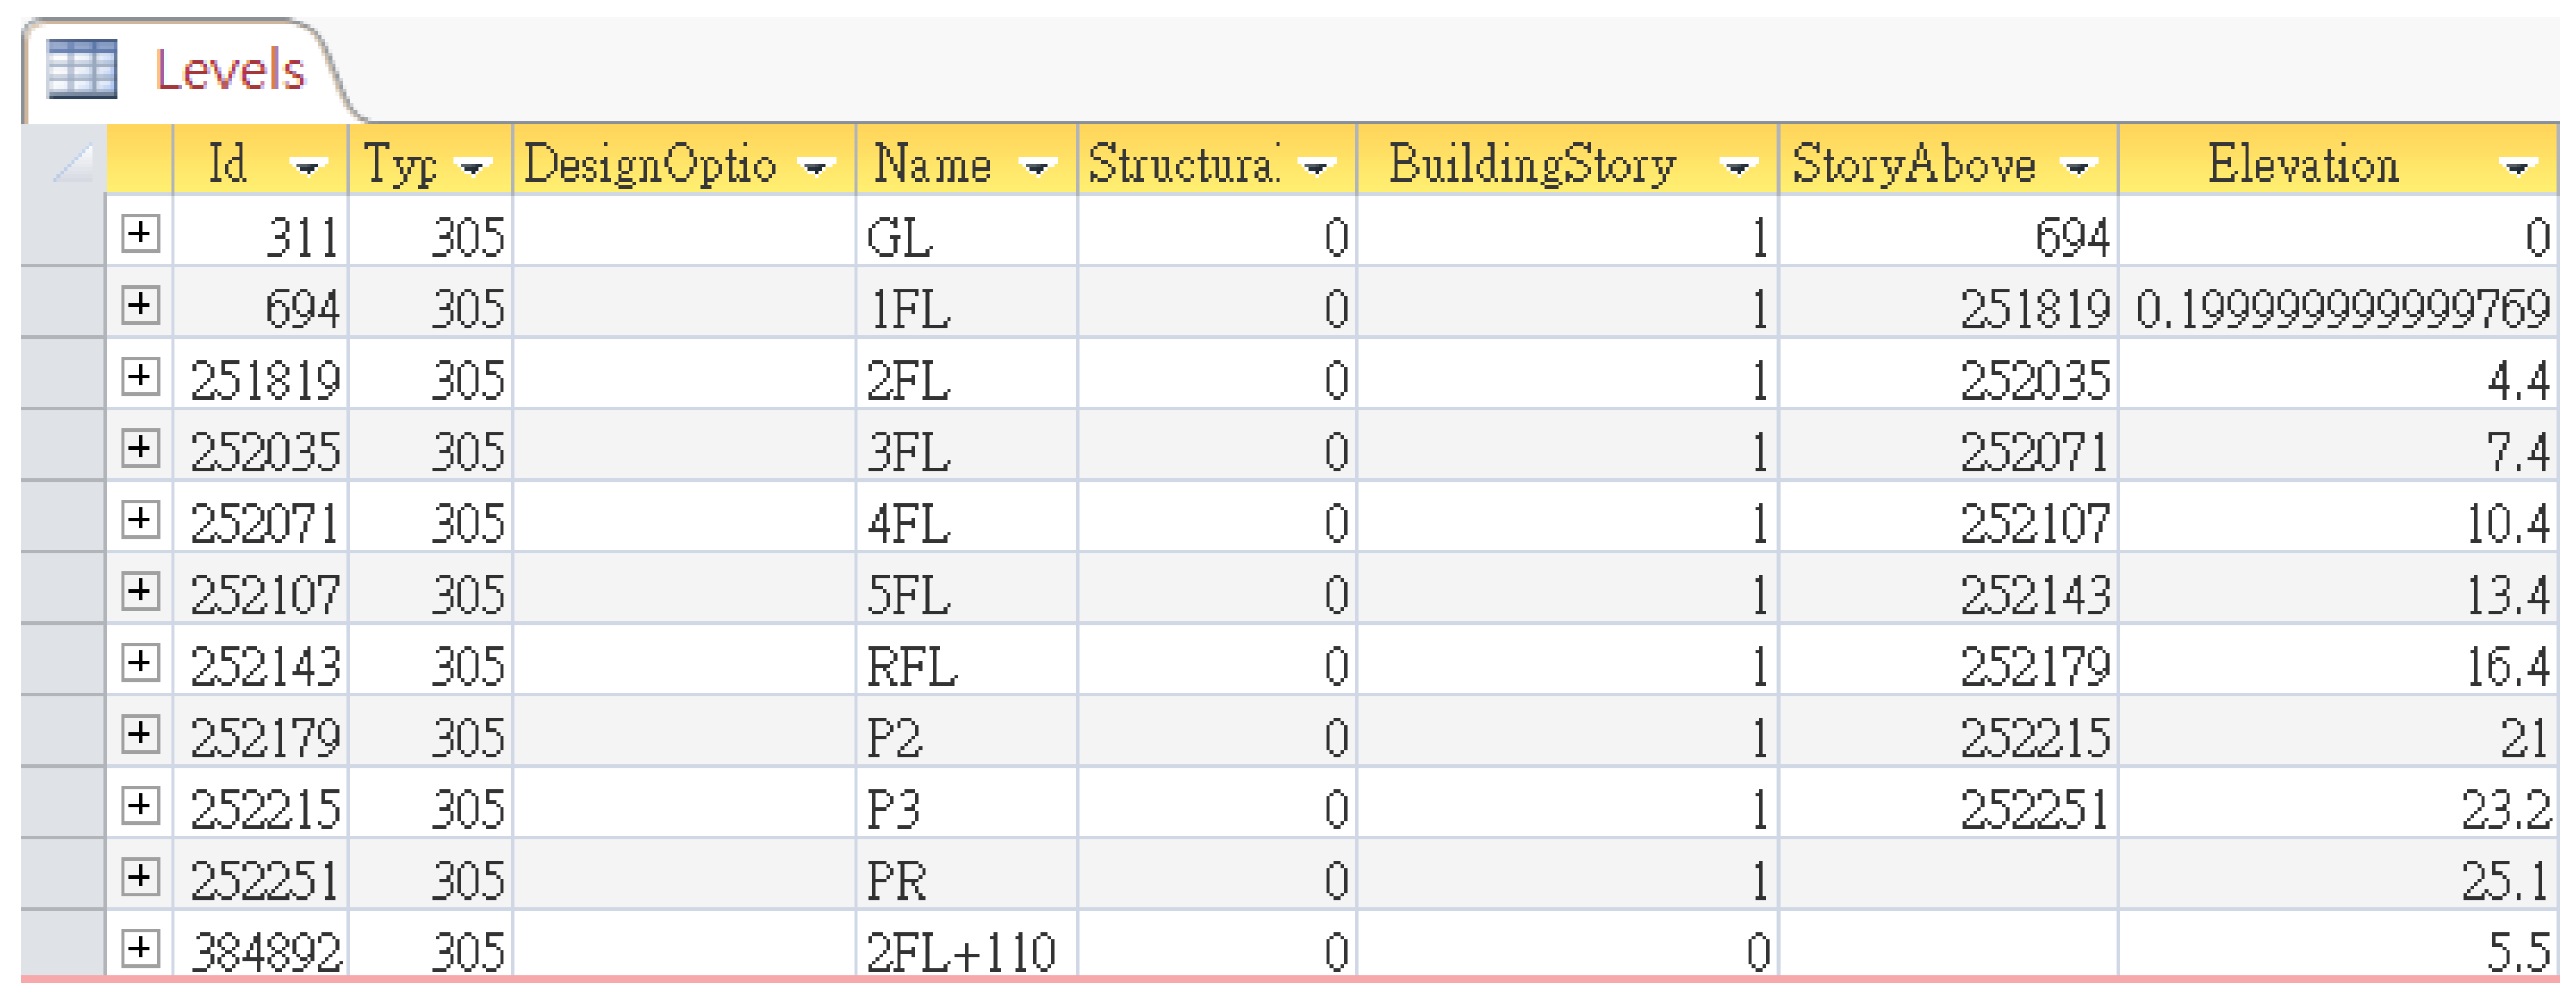2576x1003 pixels.
Task: Expand the 2FL record row
Action: pos(140,376)
